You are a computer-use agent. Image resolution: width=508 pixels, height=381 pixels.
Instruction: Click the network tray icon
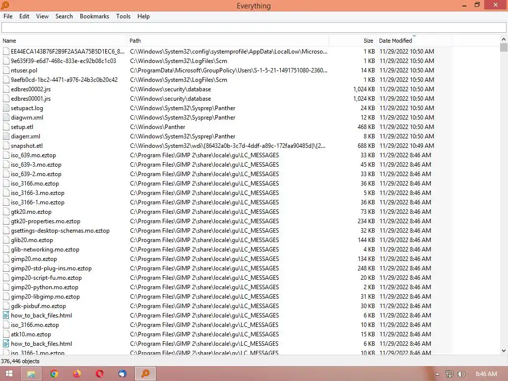[449, 374]
